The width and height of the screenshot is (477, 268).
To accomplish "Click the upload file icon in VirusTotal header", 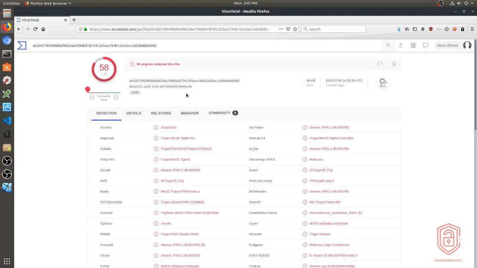I will (x=401, y=45).
